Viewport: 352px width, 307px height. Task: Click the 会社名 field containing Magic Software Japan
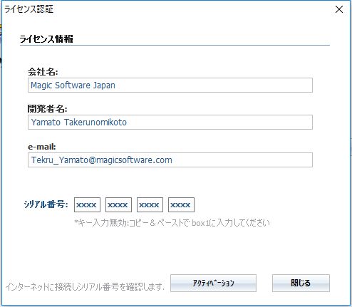coord(170,85)
